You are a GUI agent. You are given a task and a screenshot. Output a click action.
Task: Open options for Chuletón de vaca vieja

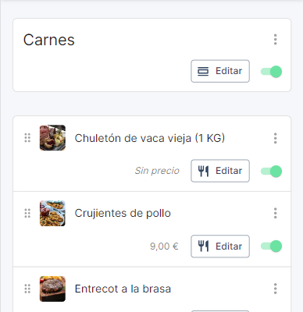275,138
